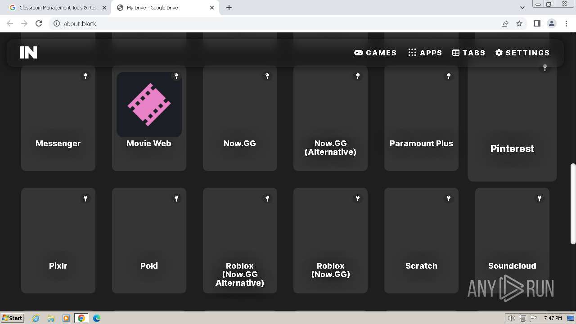Viewport: 576px width, 324px height.
Task: Pin the Movie Web app card
Action: point(176,76)
